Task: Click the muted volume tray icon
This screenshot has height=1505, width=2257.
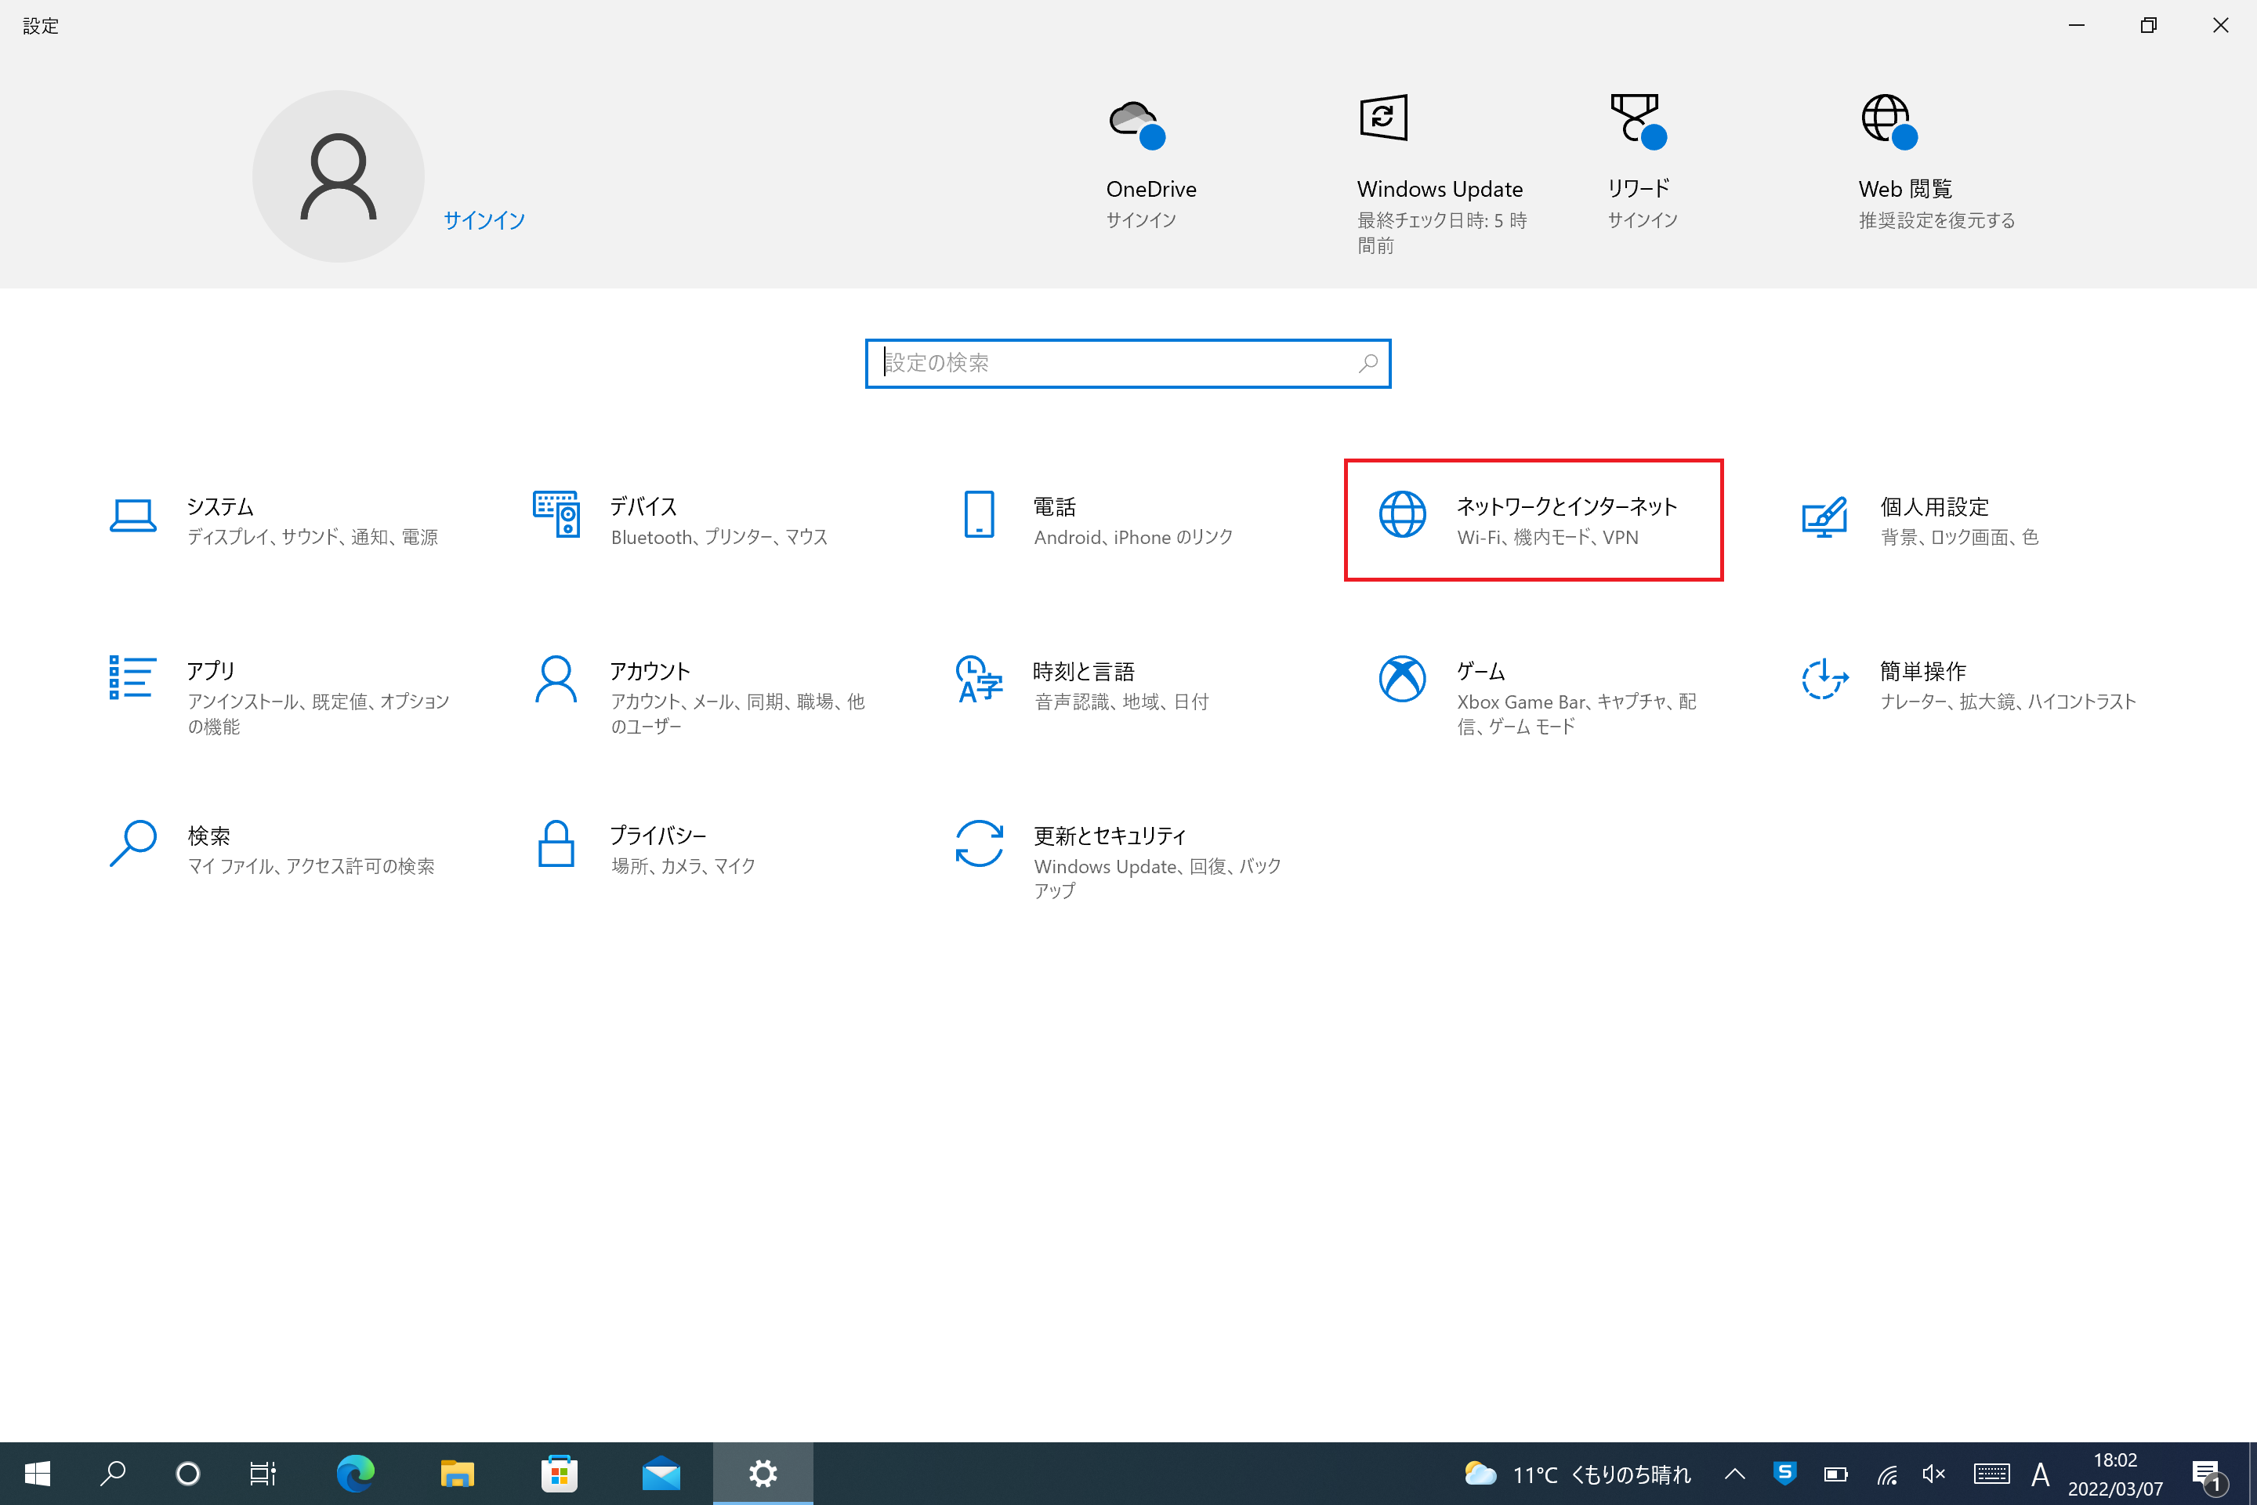Action: [1935, 1474]
